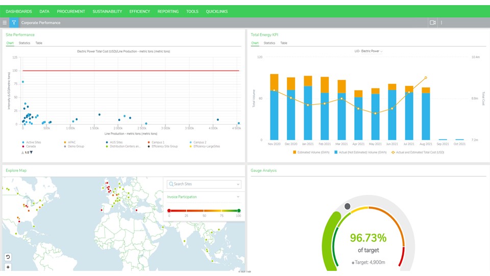The width and height of the screenshot is (490, 276).
Task: Reset the map view with rotate icon
Action: tap(8, 257)
